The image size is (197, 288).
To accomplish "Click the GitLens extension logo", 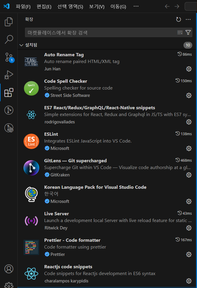I will 31,168.
